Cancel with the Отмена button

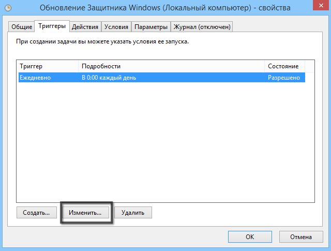(x=301, y=237)
